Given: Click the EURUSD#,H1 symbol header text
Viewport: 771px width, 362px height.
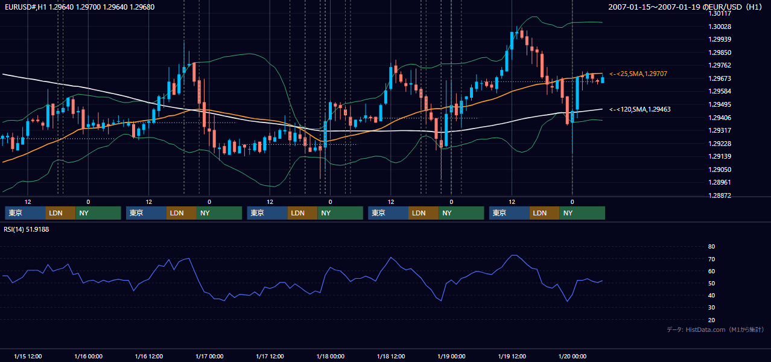Looking at the screenshot, I should (x=79, y=7).
